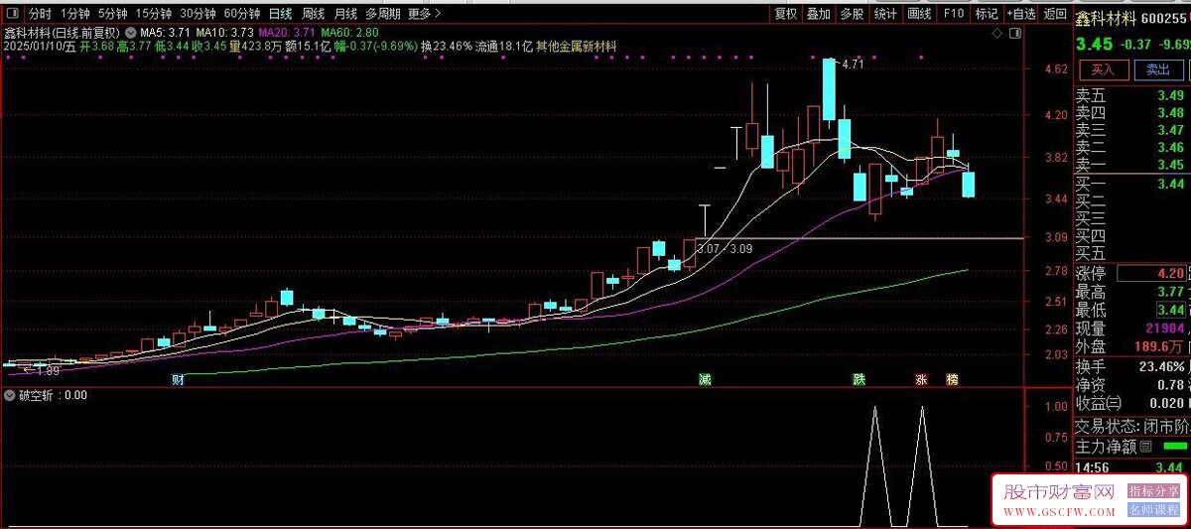Click the 14:56 trade tick row
The height and width of the screenshot is (529, 1191).
point(1130,467)
